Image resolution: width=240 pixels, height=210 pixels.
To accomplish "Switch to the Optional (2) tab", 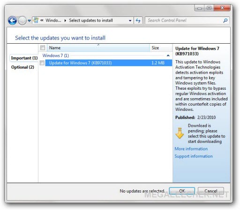I will pos(22,67).
